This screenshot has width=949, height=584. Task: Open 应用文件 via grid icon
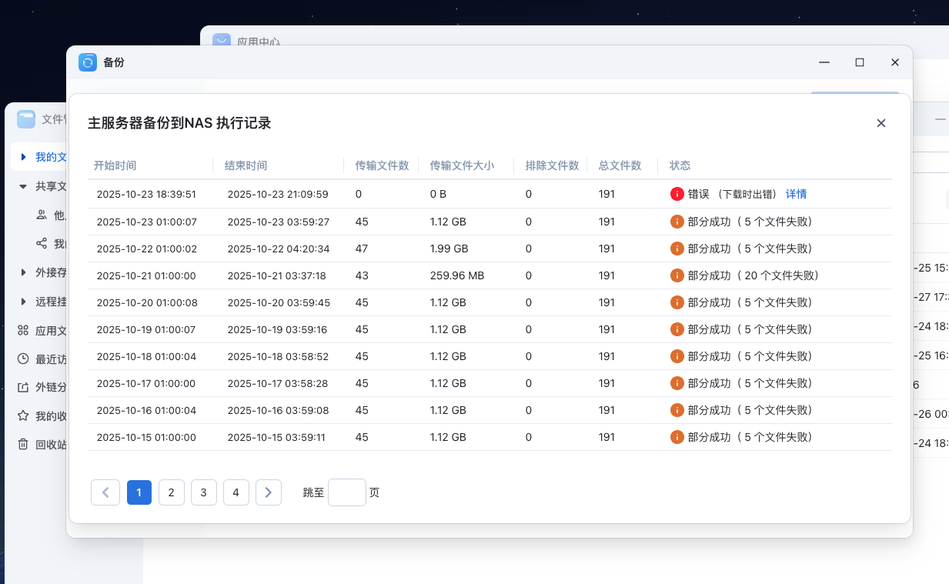click(x=23, y=330)
